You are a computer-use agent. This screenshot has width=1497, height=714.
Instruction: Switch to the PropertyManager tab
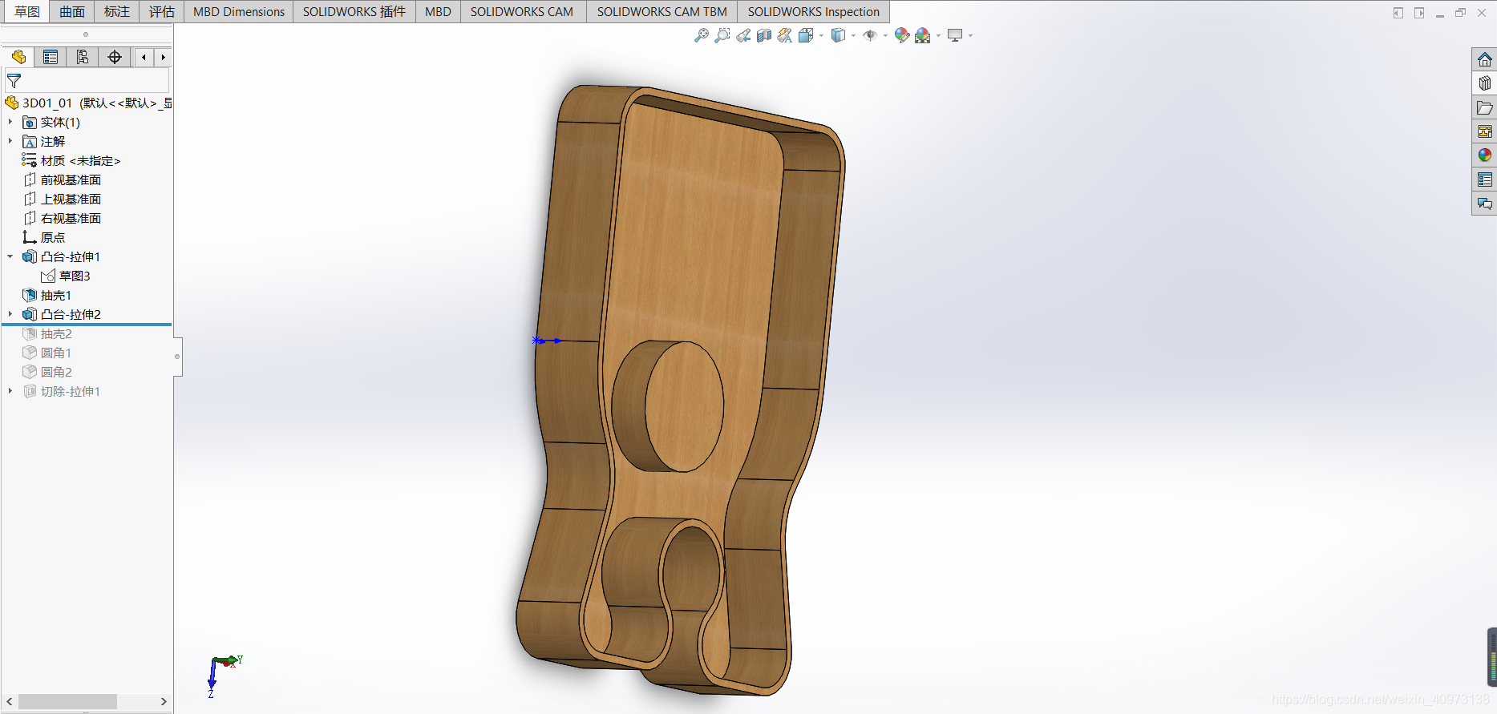(51, 57)
